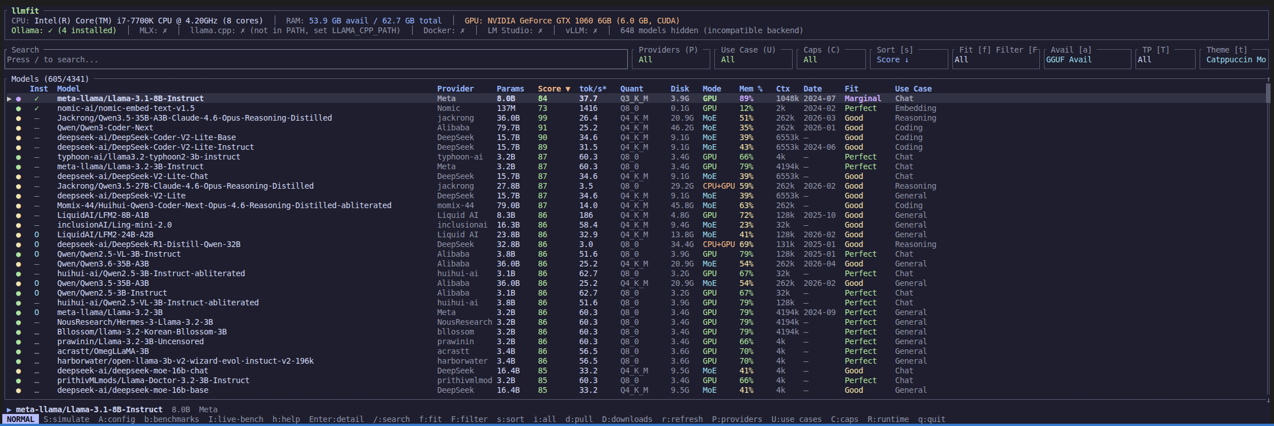Image resolution: width=1274 pixels, height=426 pixels.
Task: Click the 1416 tok/s value of nomic-embed-text
Action: pyautogui.click(x=588, y=108)
